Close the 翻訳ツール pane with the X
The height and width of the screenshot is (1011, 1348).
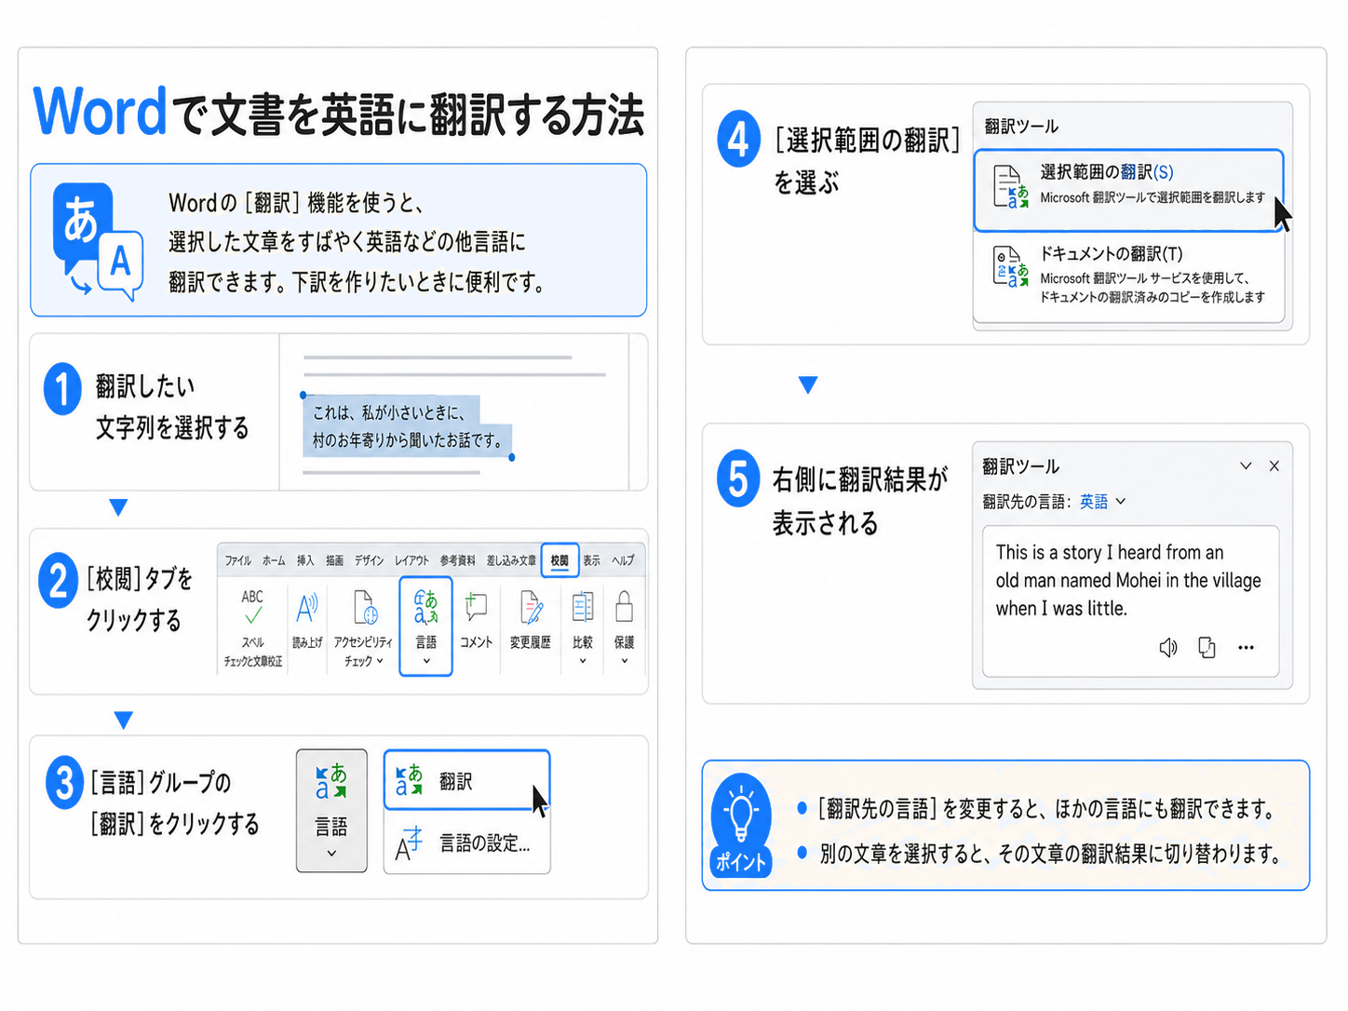click(x=1274, y=465)
